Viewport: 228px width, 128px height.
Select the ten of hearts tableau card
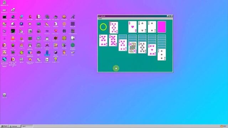point(113,40)
